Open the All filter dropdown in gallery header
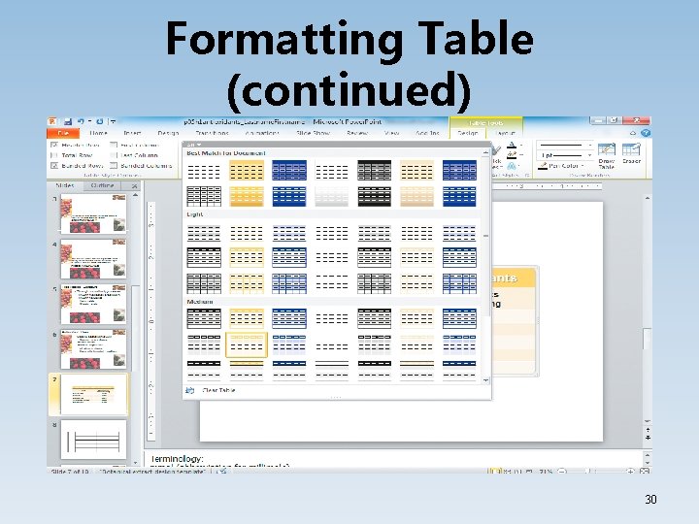 coord(193,145)
